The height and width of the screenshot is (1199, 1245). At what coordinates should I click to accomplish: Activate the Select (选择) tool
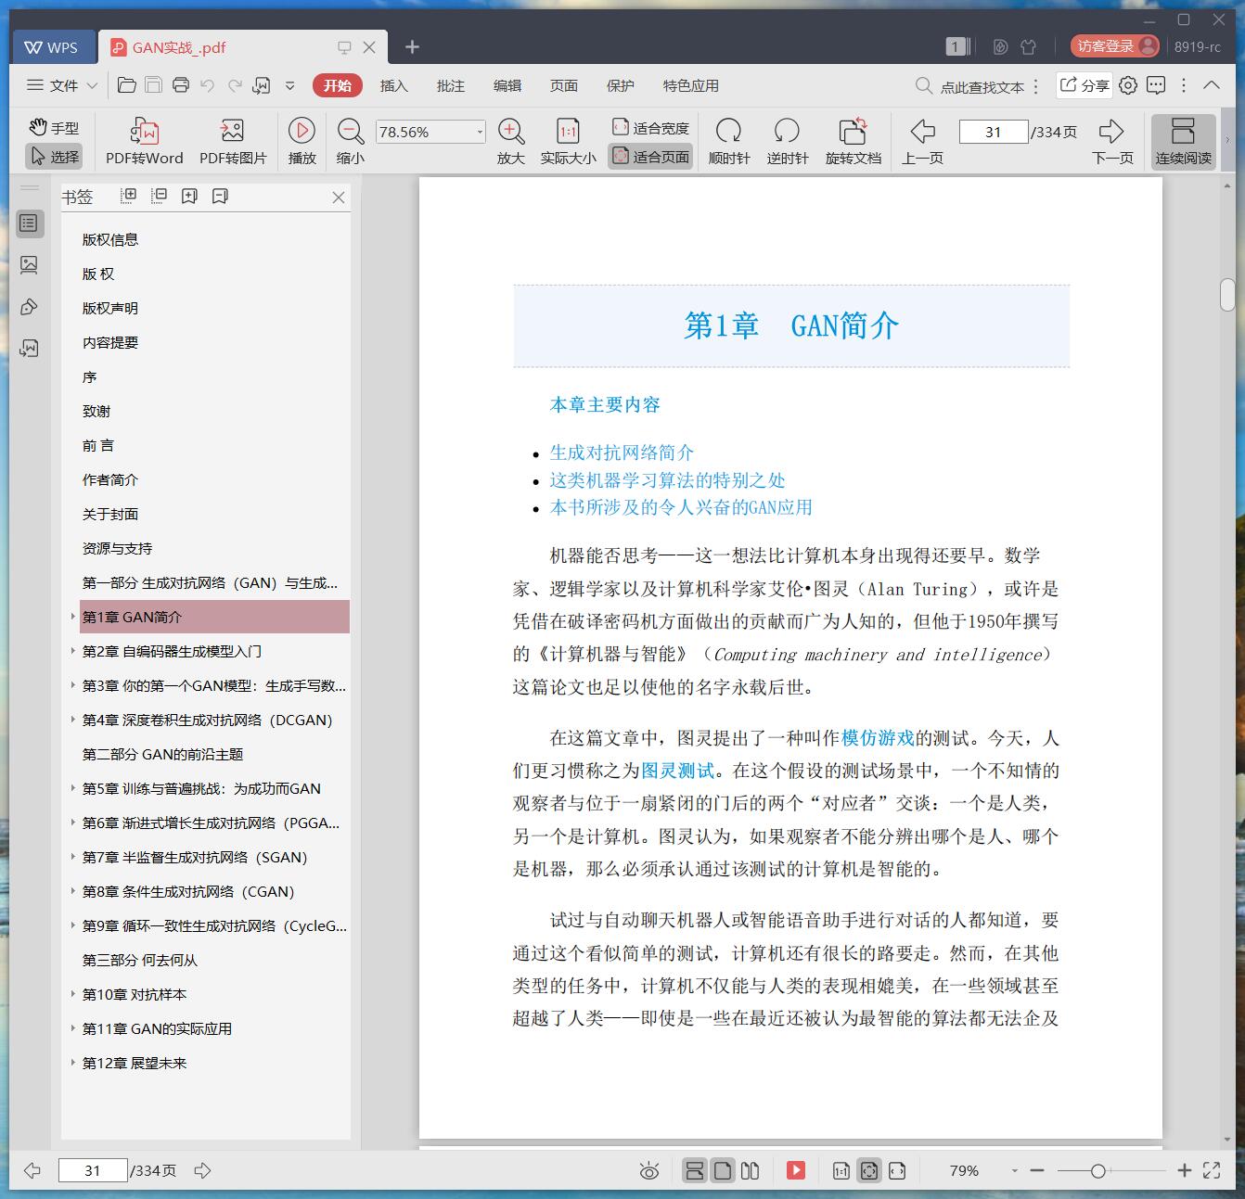click(54, 157)
